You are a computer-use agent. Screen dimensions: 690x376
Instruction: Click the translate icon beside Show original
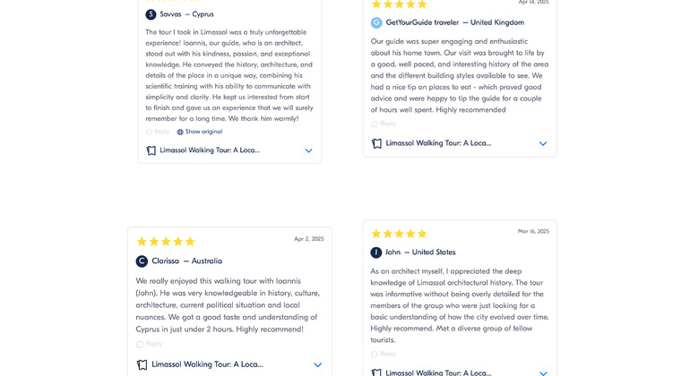point(180,132)
